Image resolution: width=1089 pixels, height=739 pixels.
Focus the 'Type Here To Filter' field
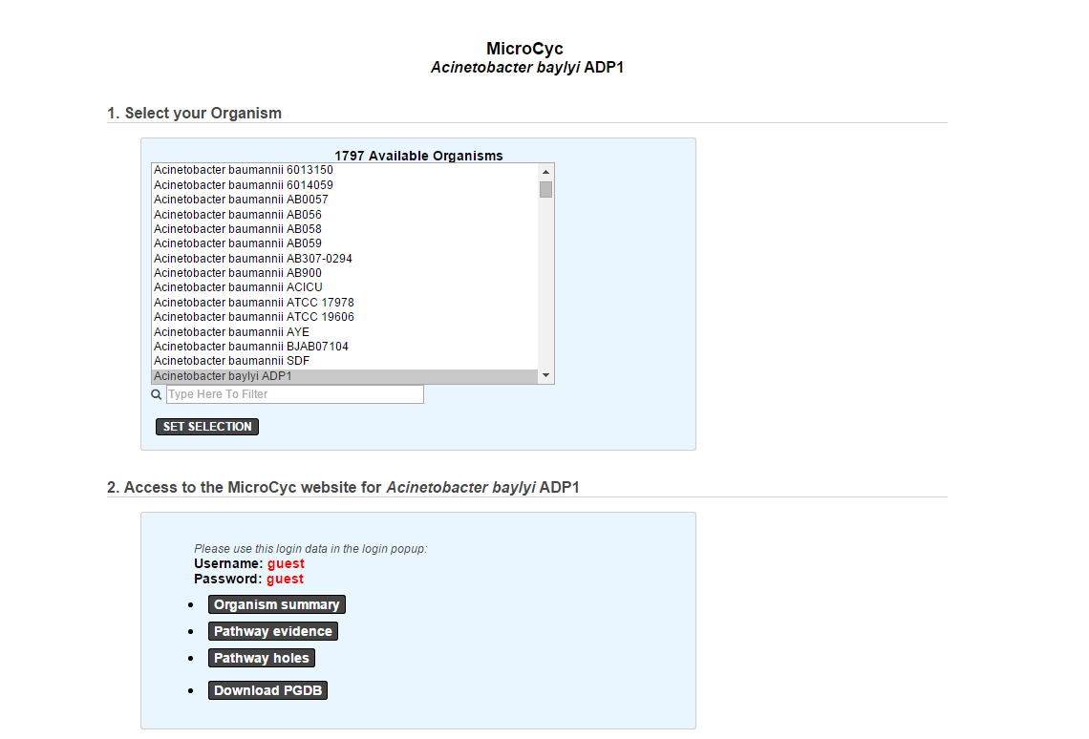tap(294, 394)
